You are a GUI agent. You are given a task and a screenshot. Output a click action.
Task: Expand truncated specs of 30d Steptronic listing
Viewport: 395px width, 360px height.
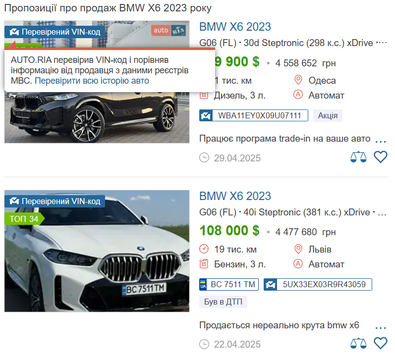[381, 43]
